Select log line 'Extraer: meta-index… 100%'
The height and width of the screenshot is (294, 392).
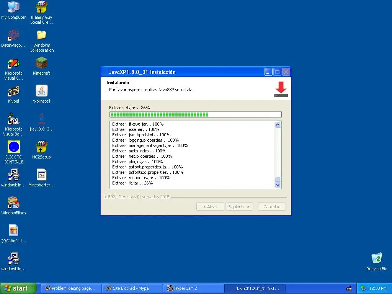pyautogui.click(x=139, y=151)
